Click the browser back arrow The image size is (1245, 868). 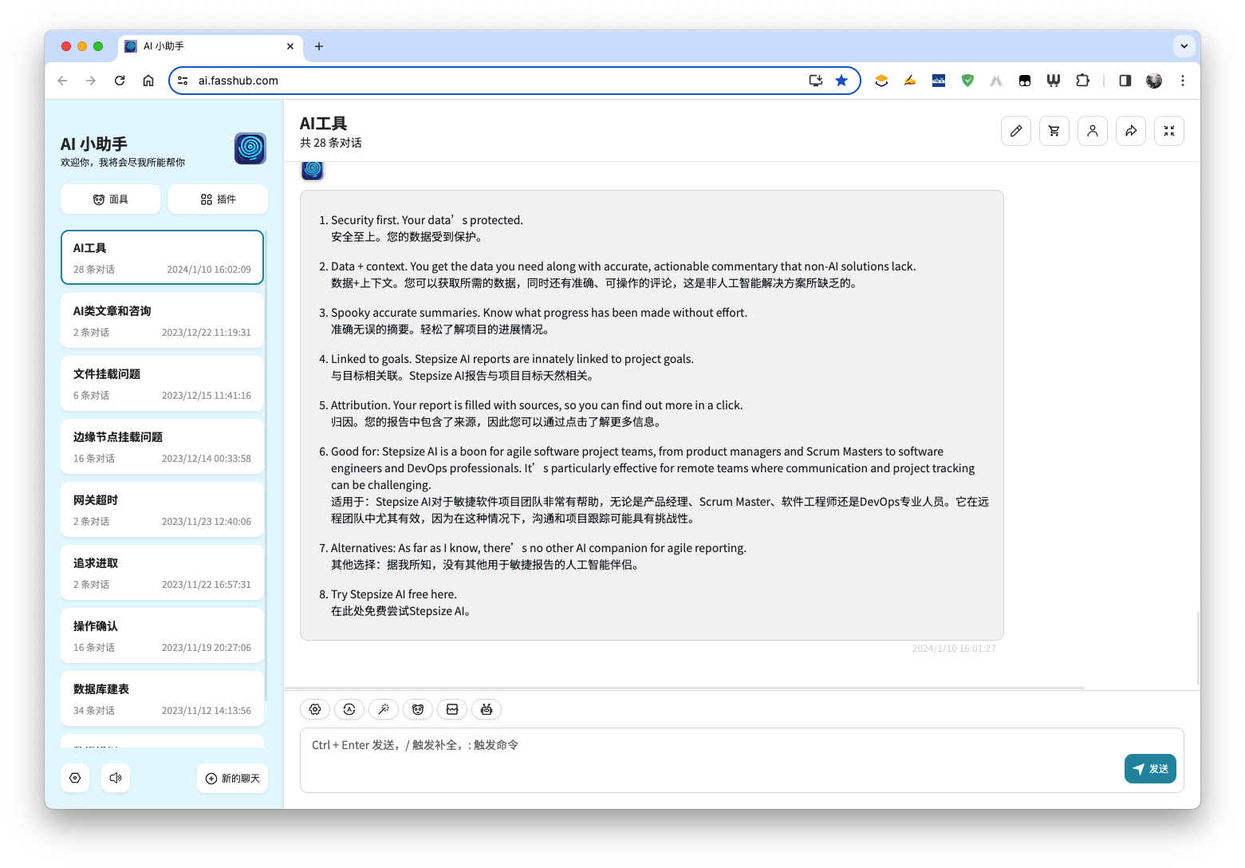62,81
